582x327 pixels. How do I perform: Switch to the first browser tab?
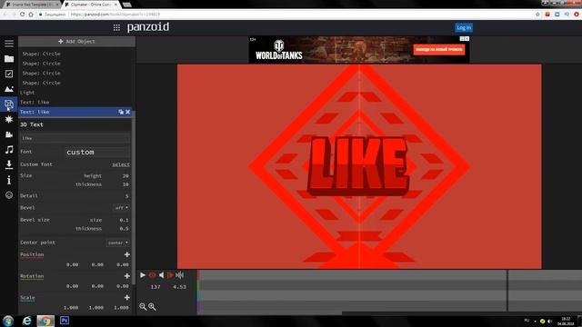(32, 5)
